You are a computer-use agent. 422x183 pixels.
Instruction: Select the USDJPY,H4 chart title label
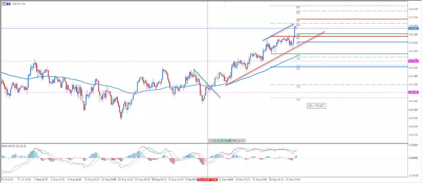coord(18,4)
